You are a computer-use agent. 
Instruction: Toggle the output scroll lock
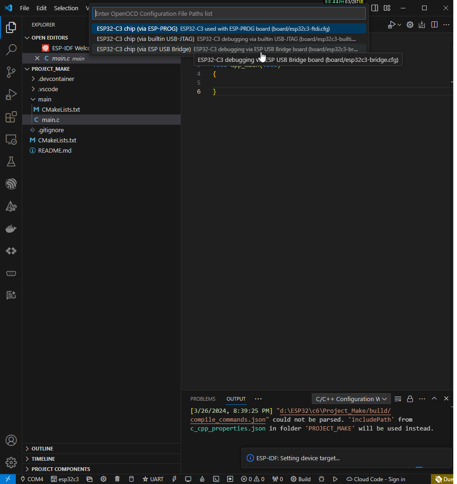click(x=410, y=399)
